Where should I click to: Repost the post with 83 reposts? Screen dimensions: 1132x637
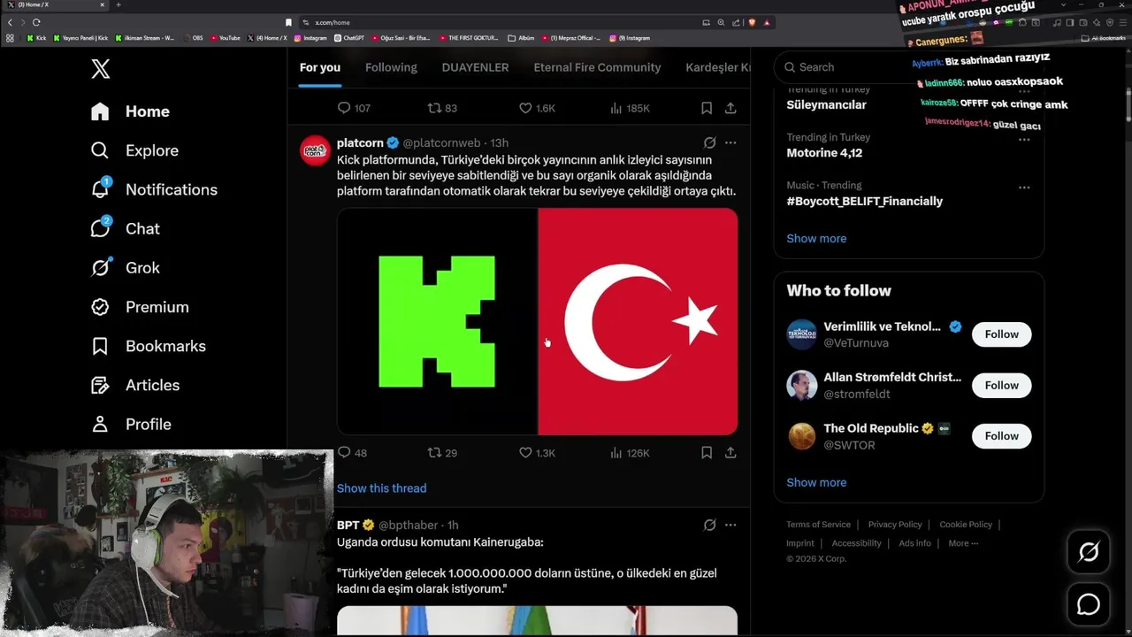coord(442,108)
